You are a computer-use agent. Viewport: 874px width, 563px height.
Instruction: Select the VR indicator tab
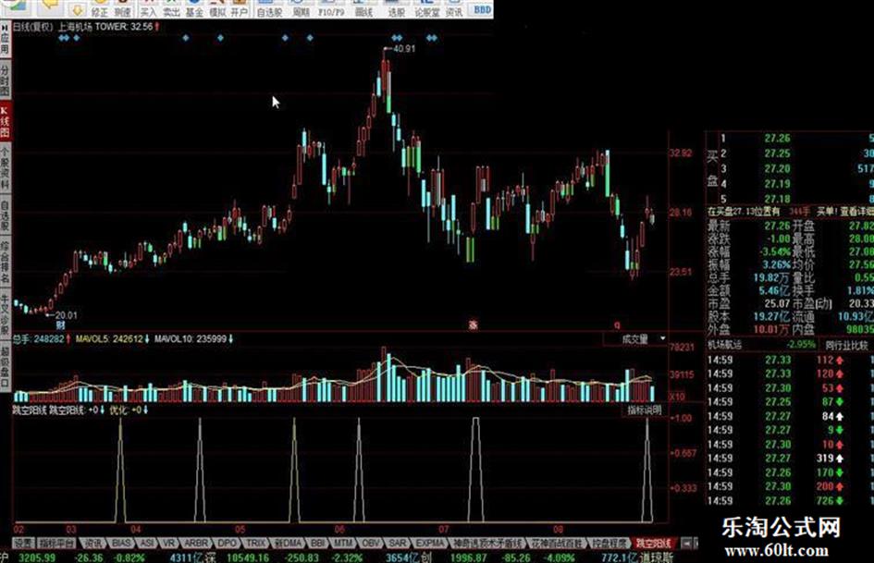(x=169, y=543)
